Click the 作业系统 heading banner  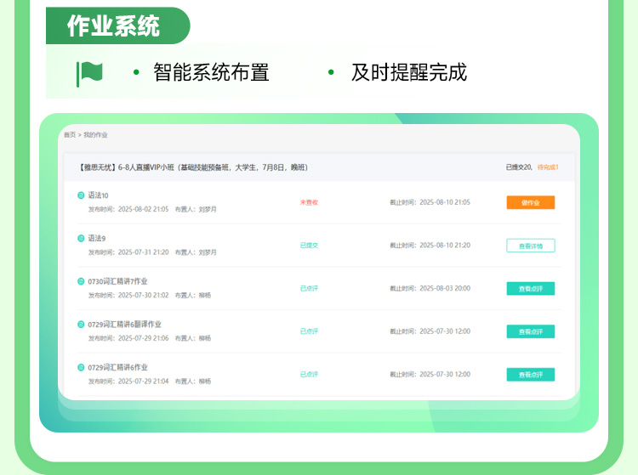tap(114, 25)
